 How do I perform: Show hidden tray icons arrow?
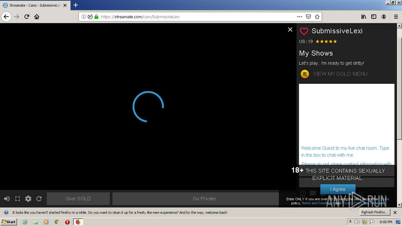(350, 222)
